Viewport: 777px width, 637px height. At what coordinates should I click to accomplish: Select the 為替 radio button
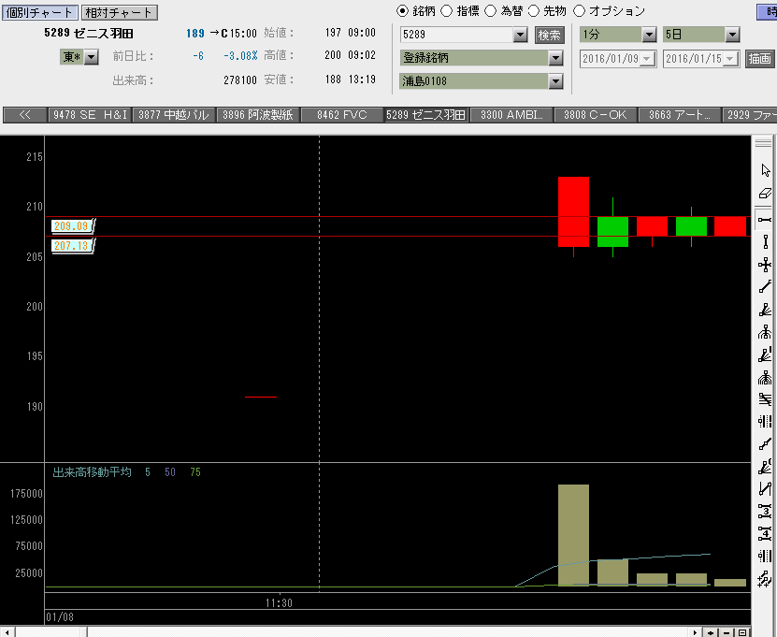(x=490, y=10)
